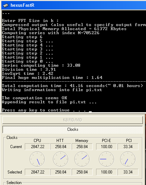Screen dimensions: 146x185
Task: Select the Selected HTT value field
Action: 61,172
